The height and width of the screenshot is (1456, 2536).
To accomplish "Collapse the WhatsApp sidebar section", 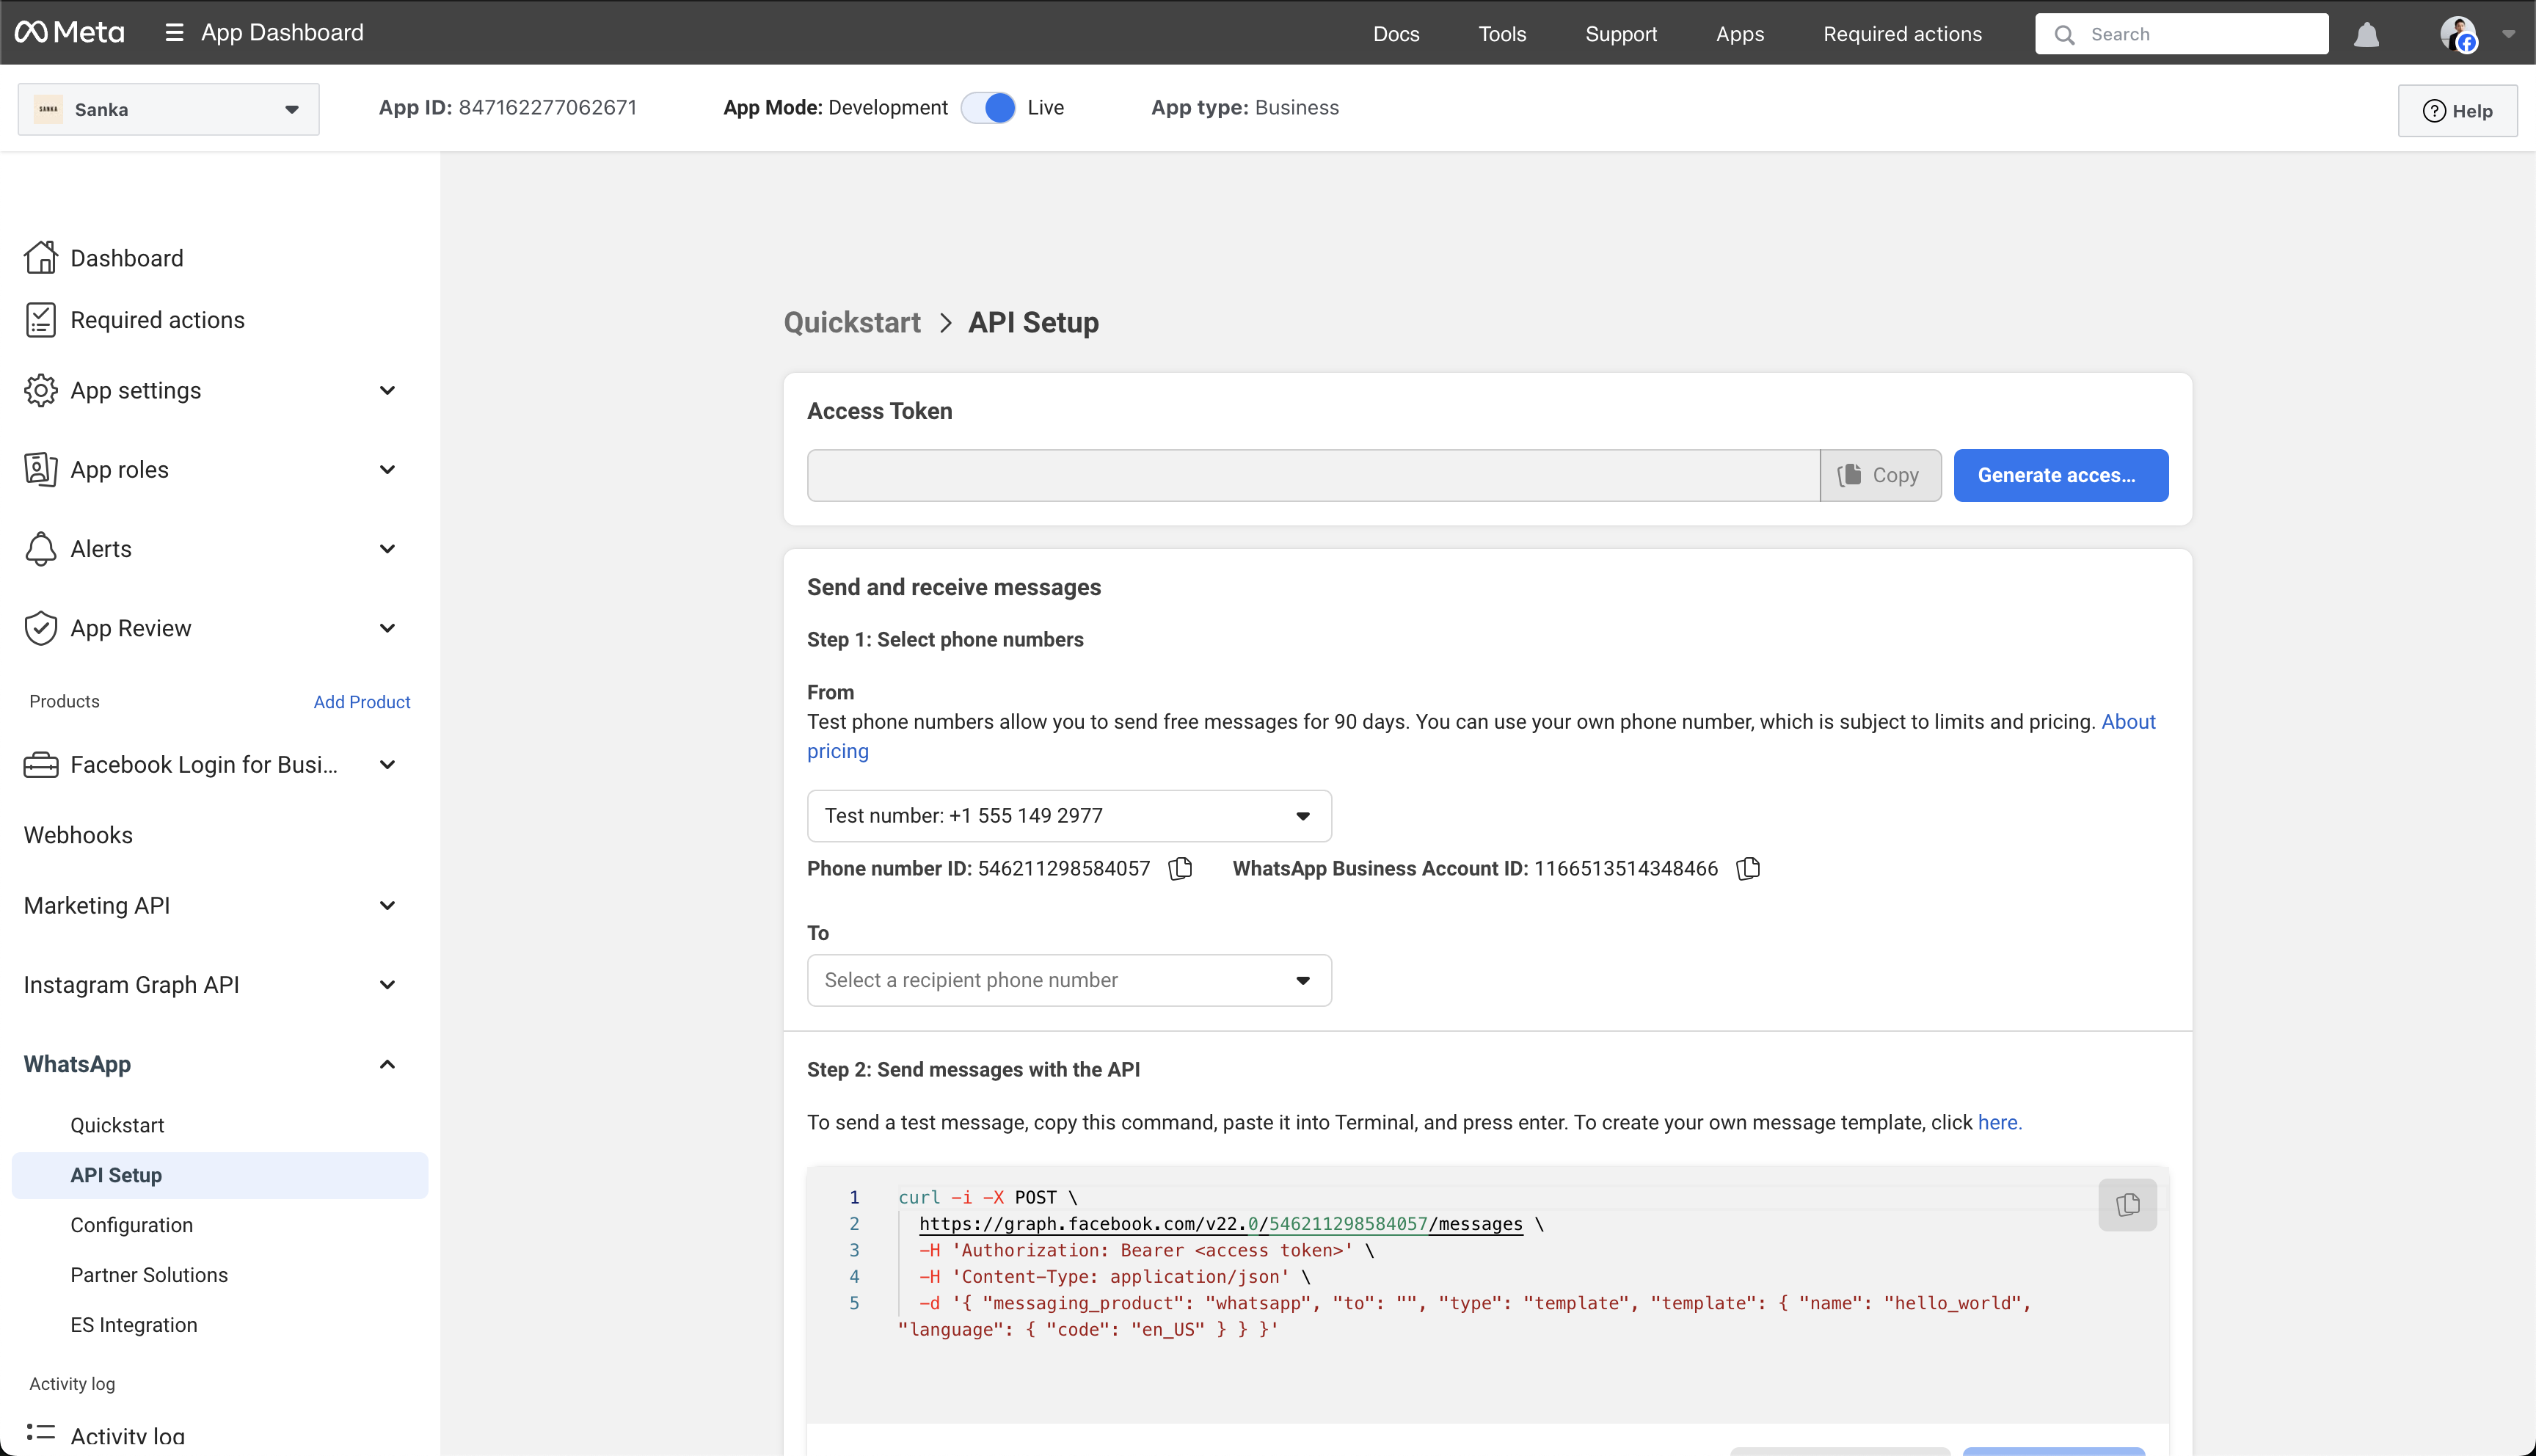I will 387,1064.
